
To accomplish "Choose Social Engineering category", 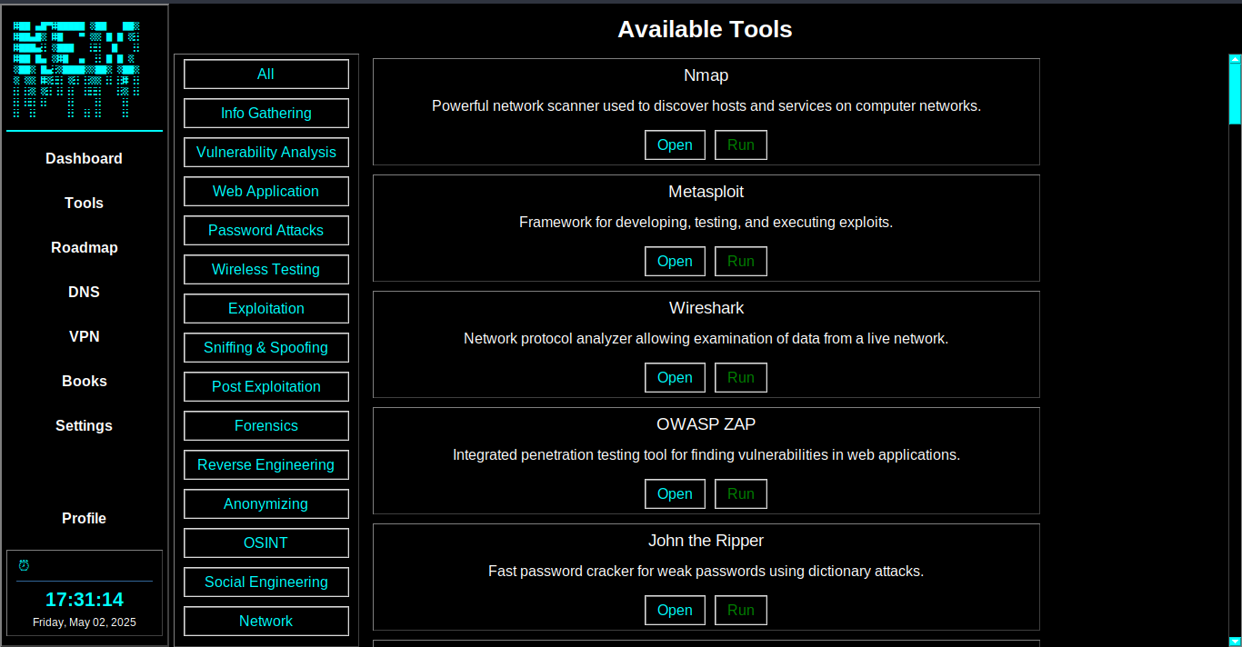I will [266, 582].
